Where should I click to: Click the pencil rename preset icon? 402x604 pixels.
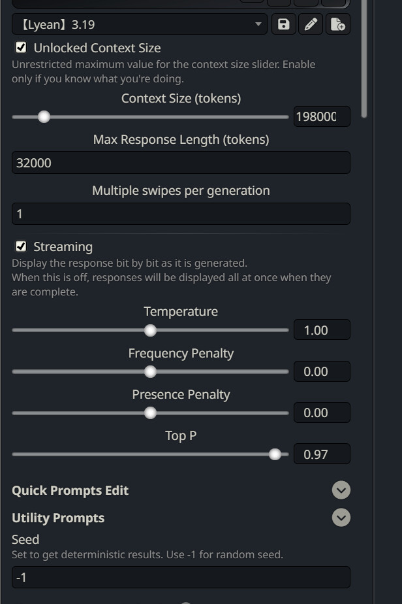tap(311, 25)
